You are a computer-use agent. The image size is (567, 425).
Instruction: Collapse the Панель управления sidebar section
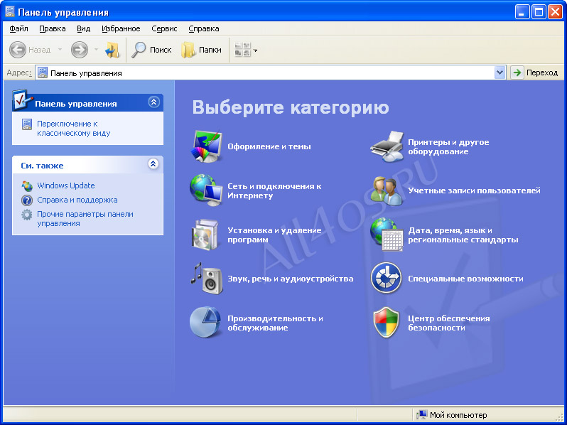(153, 102)
